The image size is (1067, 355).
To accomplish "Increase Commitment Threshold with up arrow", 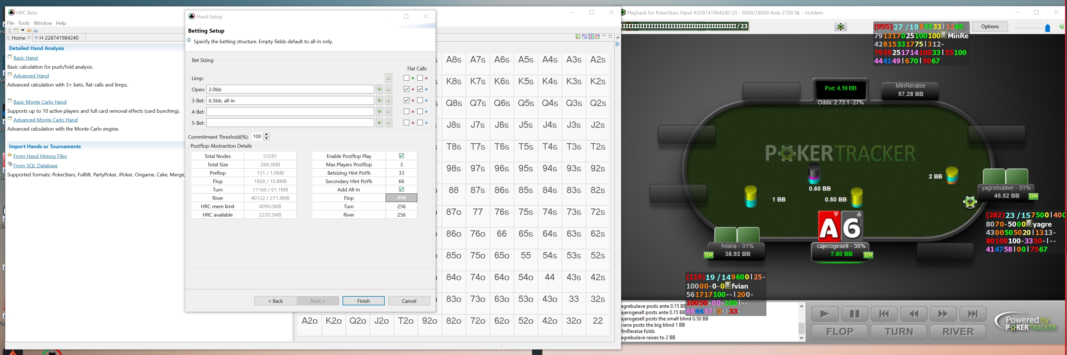I will 266,135.
